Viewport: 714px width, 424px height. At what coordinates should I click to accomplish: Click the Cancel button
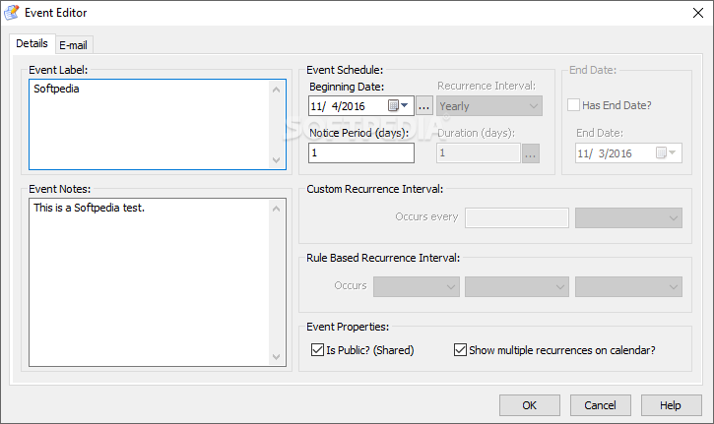(600, 405)
